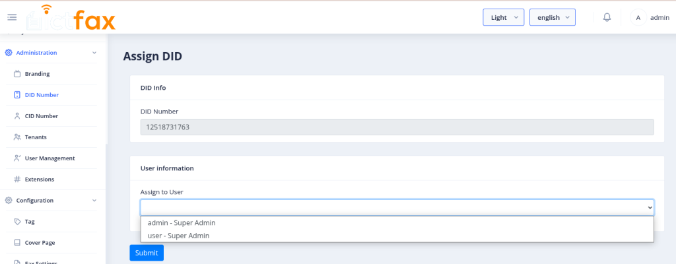Viewport: 676px width, 264px height.
Task: Click the DID Number sidebar icon
Action: [x=18, y=95]
